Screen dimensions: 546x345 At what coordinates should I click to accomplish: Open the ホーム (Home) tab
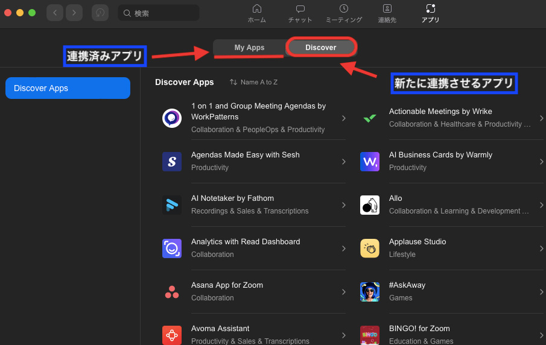[x=256, y=14]
